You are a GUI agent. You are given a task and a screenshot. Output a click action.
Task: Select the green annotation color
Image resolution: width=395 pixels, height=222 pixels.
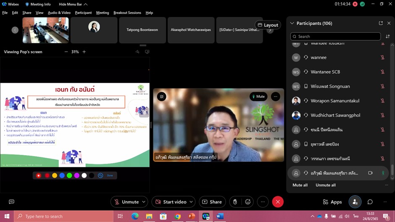tap(69, 175)
